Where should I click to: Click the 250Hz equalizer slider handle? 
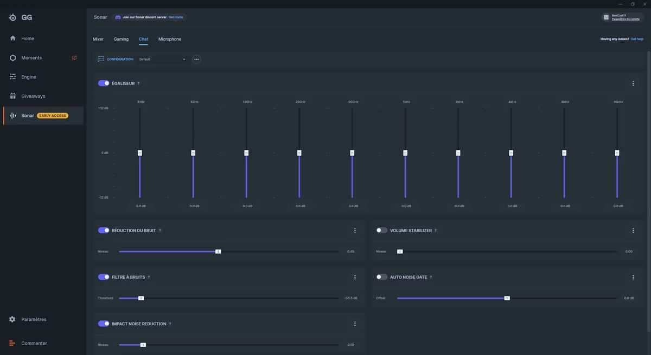click(x=299, y=153)
